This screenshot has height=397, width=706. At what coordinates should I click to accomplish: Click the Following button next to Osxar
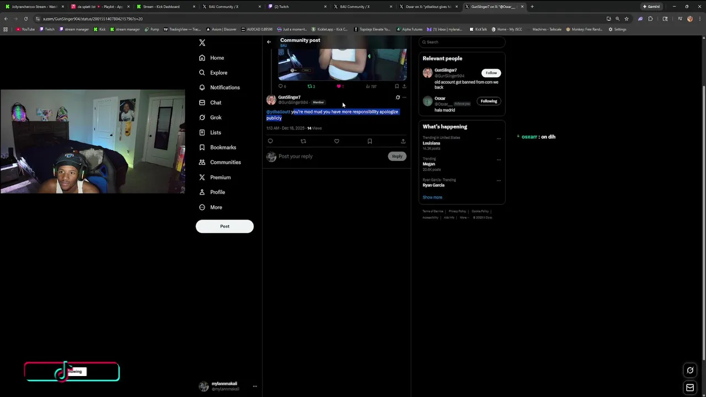(x=489, y=101)
